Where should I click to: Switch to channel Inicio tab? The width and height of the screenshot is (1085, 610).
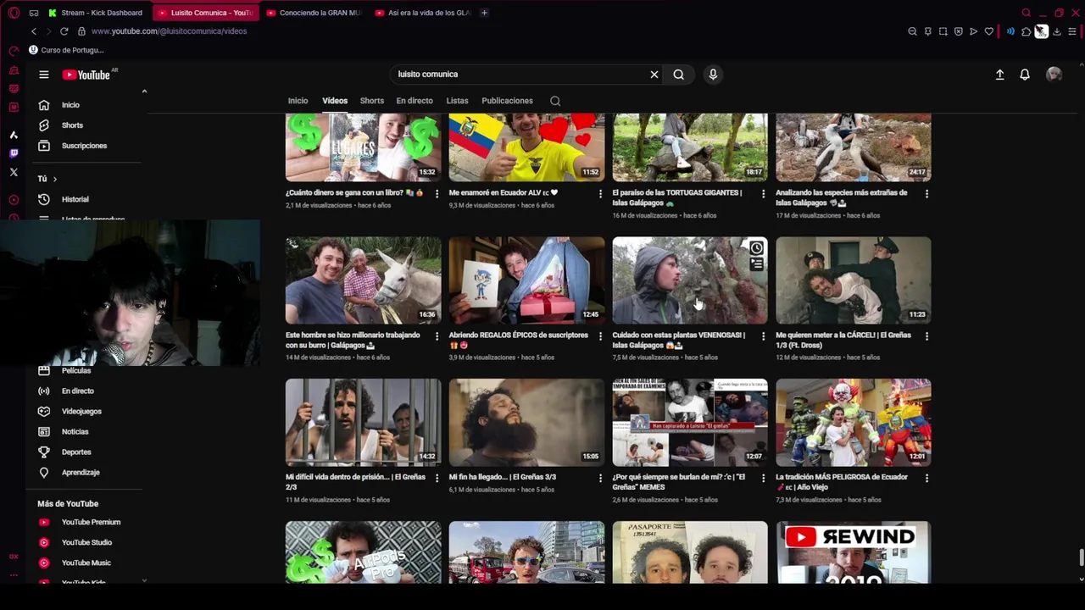[298, 101]
